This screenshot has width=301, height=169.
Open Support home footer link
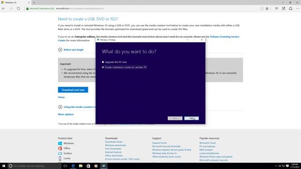pyautogui.click(x=159, y=143)
